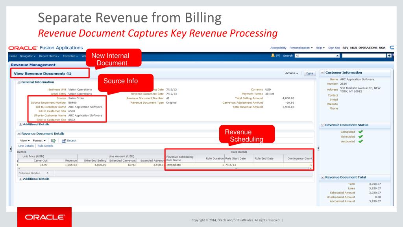The height and width of the screenshot is (227, 403).
Task: Collapse the right pane splitter arrow
Action: point(318,148)
